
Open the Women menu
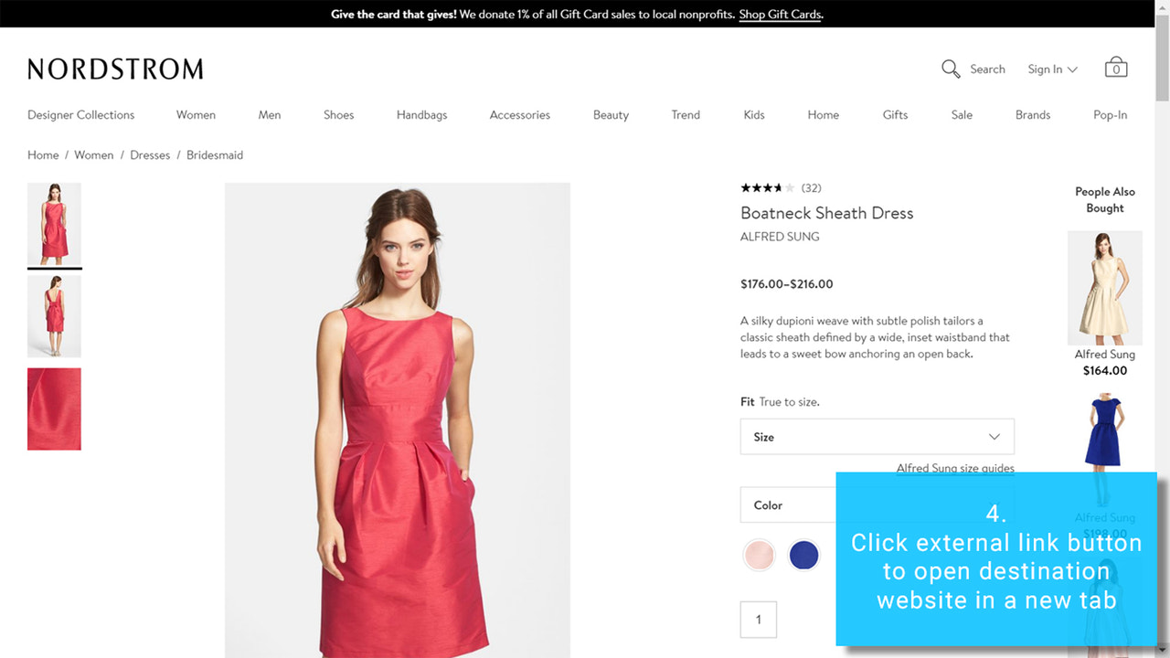(196, 114)
